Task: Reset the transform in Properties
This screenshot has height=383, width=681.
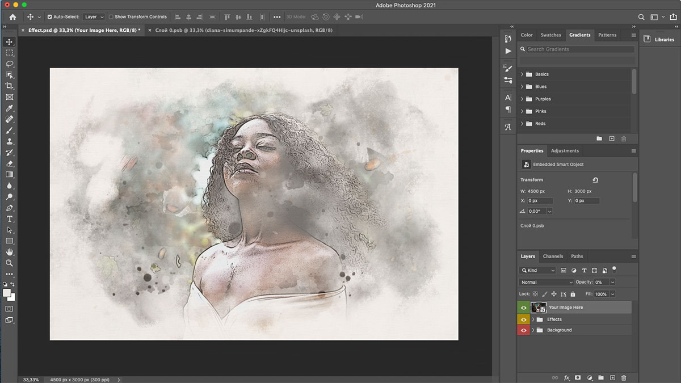Action: (x=595, y=180)
